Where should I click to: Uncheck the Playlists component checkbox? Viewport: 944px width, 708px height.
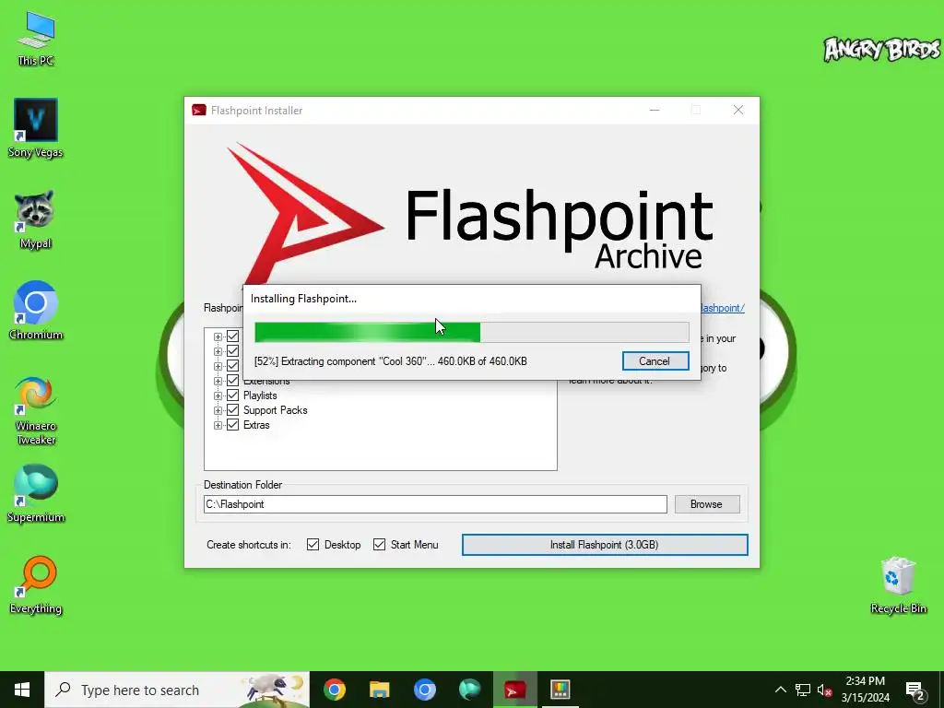click(x=233, y=395)
